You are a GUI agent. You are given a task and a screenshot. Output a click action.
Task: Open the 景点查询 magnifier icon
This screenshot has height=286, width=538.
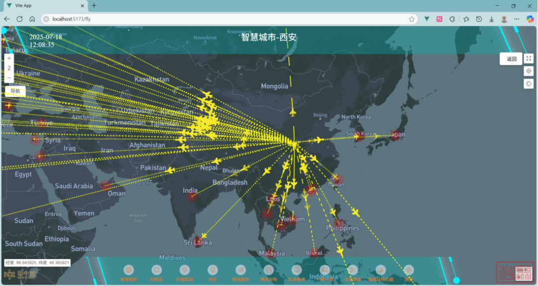point(296,270)
